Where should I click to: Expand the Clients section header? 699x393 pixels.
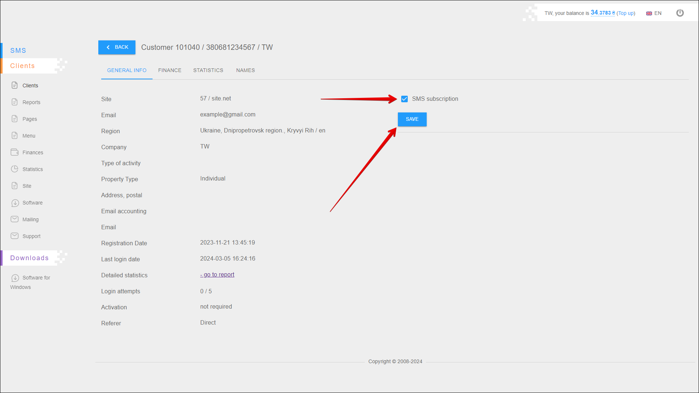pos(23,66)
